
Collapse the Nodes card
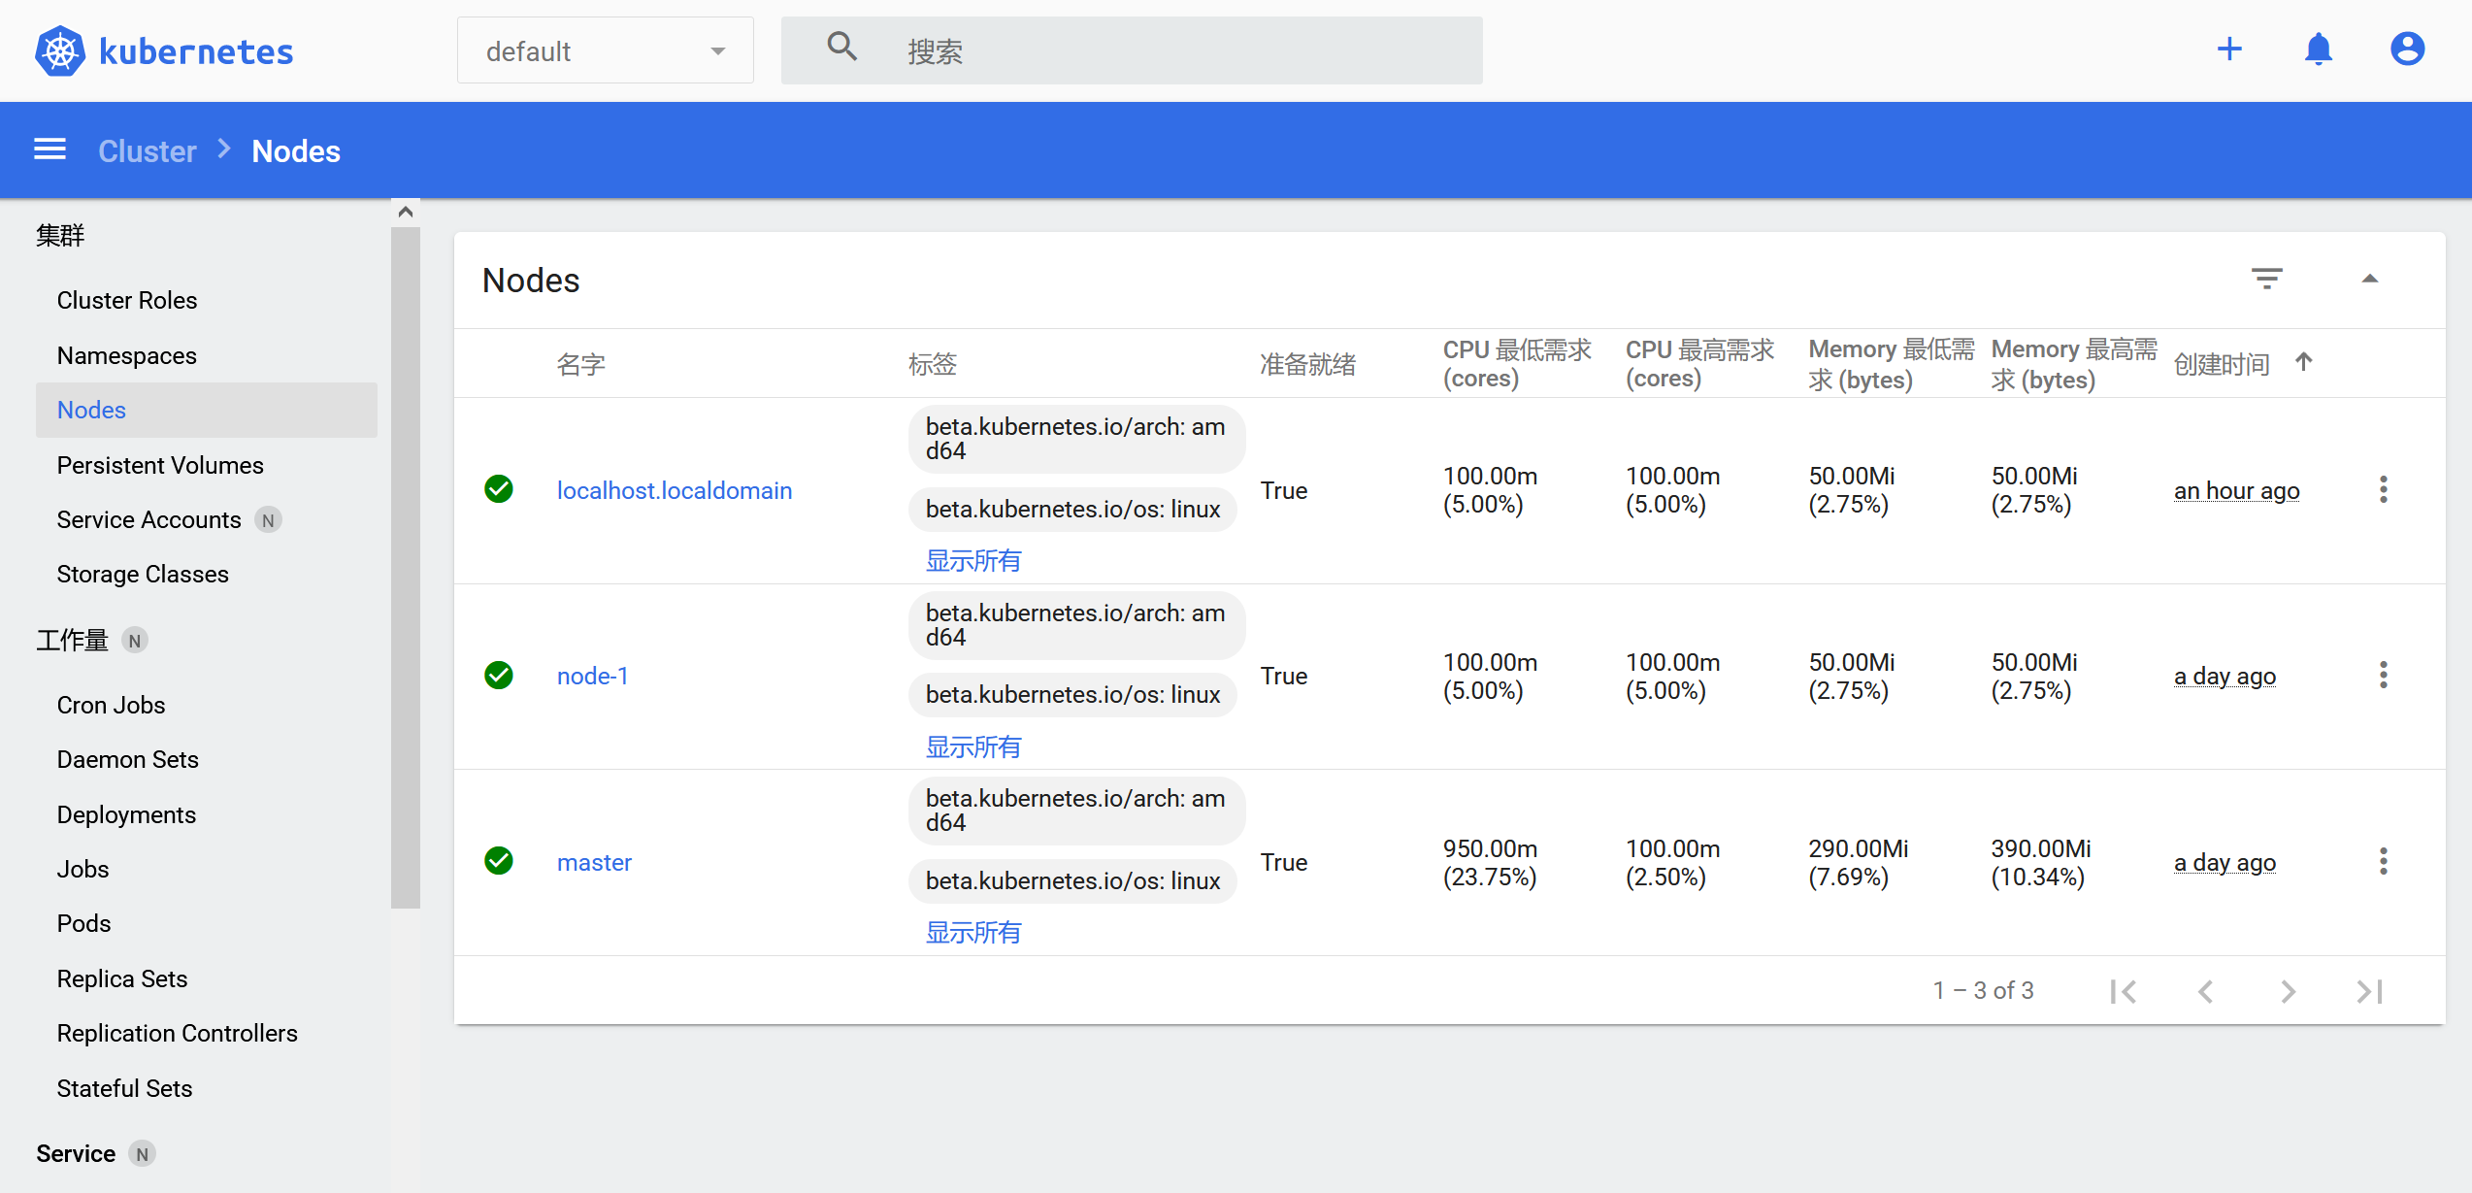click(2369, 280)
